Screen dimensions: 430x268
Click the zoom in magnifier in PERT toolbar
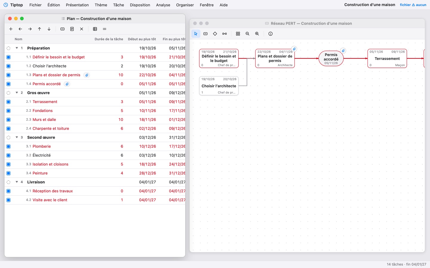[x=257, y=34]
